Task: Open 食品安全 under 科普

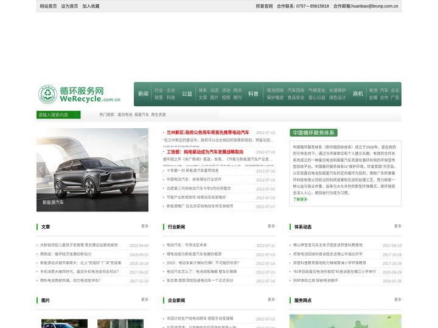Action: pyautogui.click(x=296, y=97)
